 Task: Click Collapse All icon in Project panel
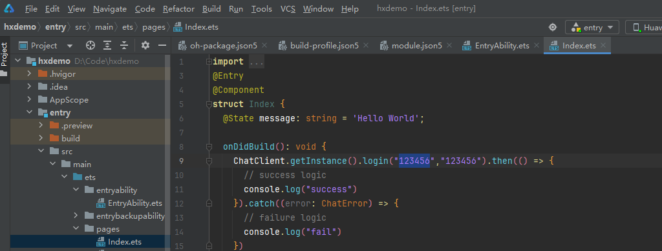pyautogui.click(x=124, y=45)
